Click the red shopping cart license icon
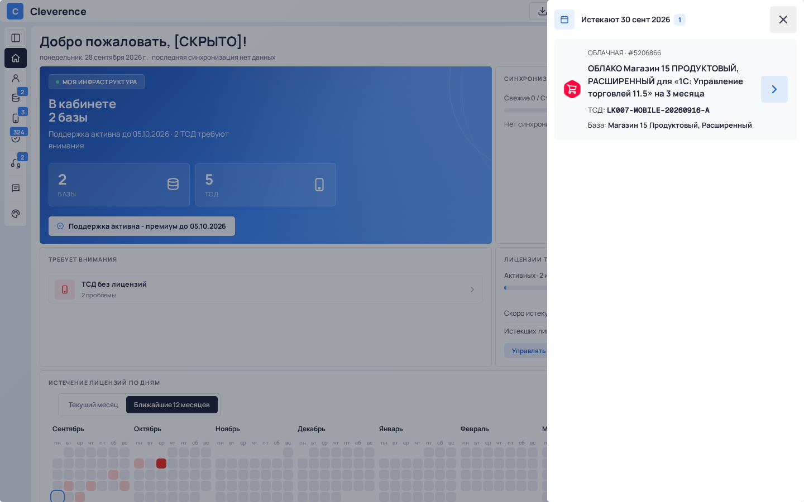 pyautogui.click(x=572, y=89)
